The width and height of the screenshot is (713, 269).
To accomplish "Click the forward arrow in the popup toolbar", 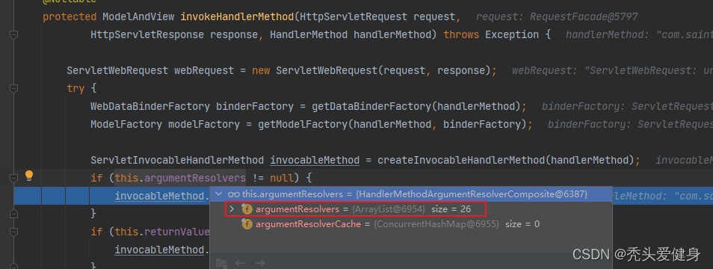I will pos(259,263).
